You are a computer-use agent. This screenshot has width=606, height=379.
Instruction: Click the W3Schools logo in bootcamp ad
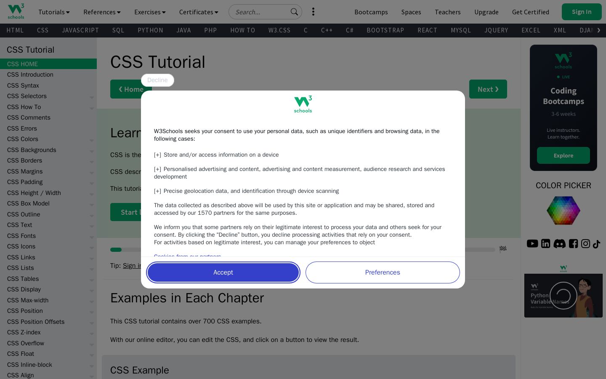point(563,60)
